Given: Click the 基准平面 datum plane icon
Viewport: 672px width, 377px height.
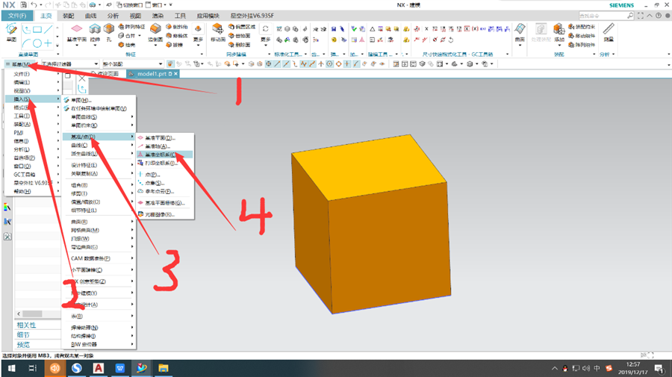Looking at the screenshot, I should [x=77, y=29].
